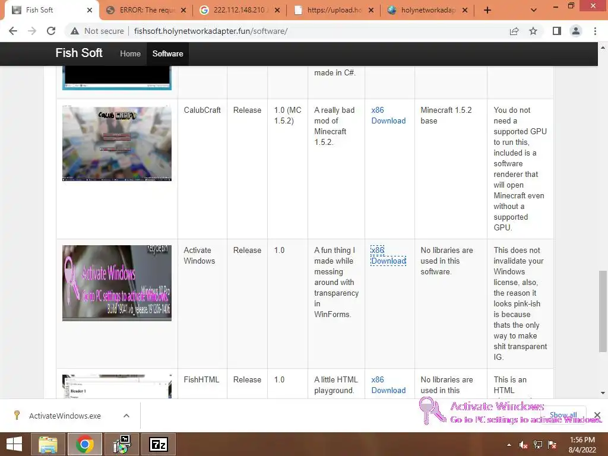Expand ActivateWindows.exe download options chevron
This screenshot has height=456, width=608.
[126, 416]
